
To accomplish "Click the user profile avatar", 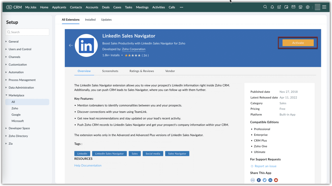I will pos(317,7).
